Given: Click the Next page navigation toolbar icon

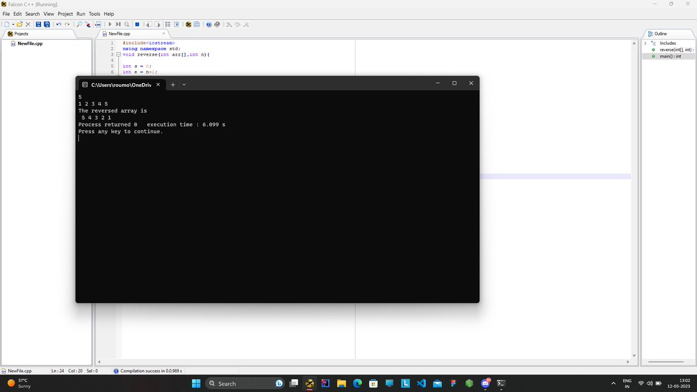Looking at the screenshot, I should pos(157,24).
